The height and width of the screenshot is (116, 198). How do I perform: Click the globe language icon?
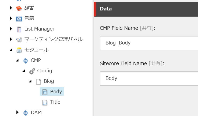[19, 19]
